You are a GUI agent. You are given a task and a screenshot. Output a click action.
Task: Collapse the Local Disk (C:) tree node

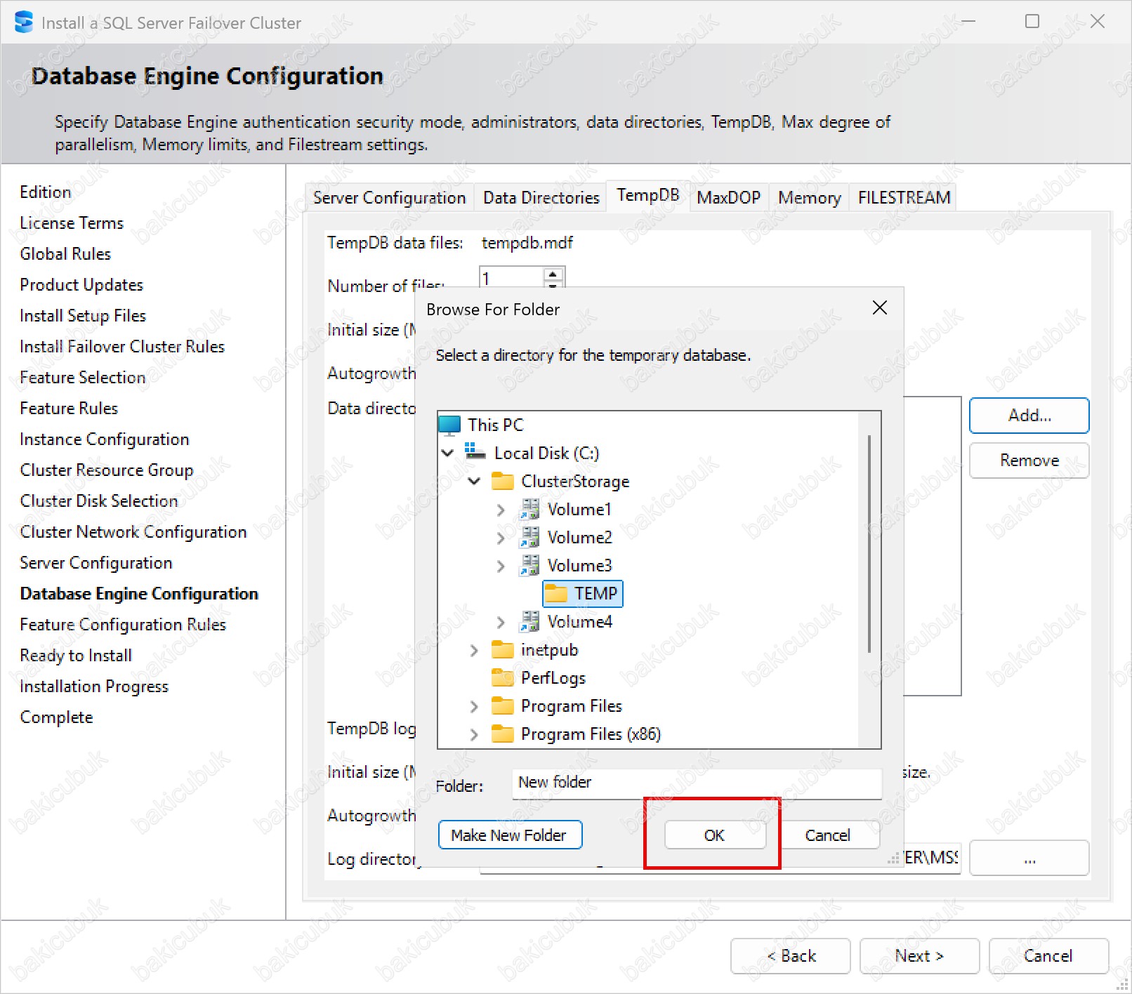coord(447,453)
